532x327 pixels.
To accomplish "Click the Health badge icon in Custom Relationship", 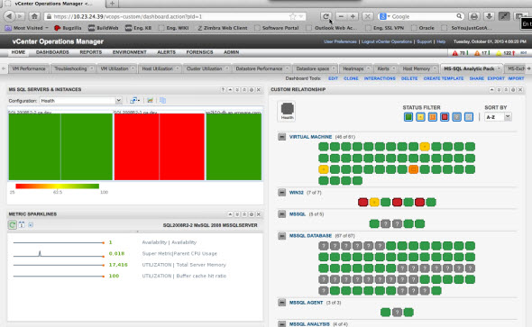I will click(287, 111).
